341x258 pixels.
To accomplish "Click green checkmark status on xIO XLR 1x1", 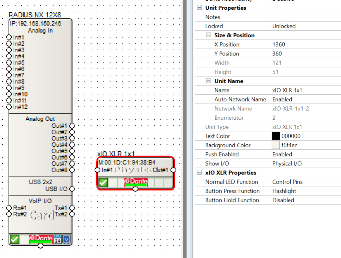I will pos(103,182).
